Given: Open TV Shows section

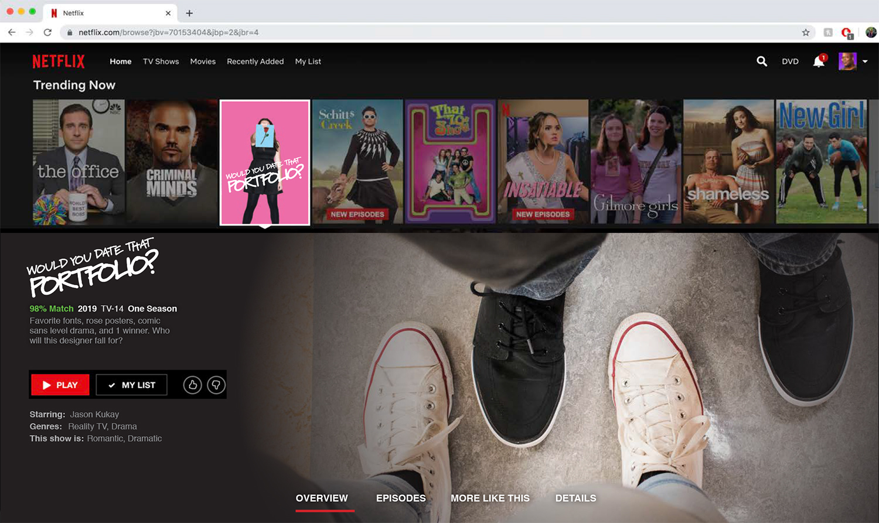Looking at the screenshot, I should (161, 61).
